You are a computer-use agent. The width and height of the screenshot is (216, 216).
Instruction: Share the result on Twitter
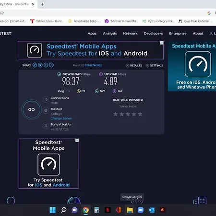coord(40,65)
